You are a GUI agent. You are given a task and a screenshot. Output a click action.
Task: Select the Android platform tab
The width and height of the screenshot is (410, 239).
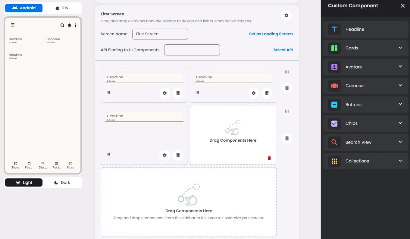pos(24,8)
